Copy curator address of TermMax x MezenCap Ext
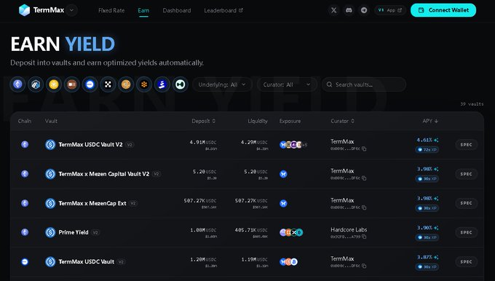This screenshot has height=281, width=495. click(x=364, y=207)
